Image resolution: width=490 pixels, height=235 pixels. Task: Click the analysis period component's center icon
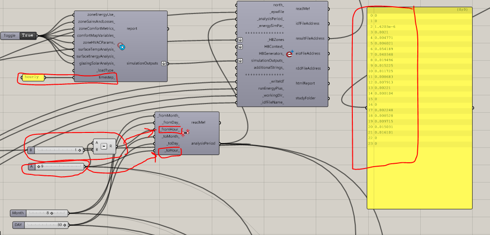tap(186, 133)
